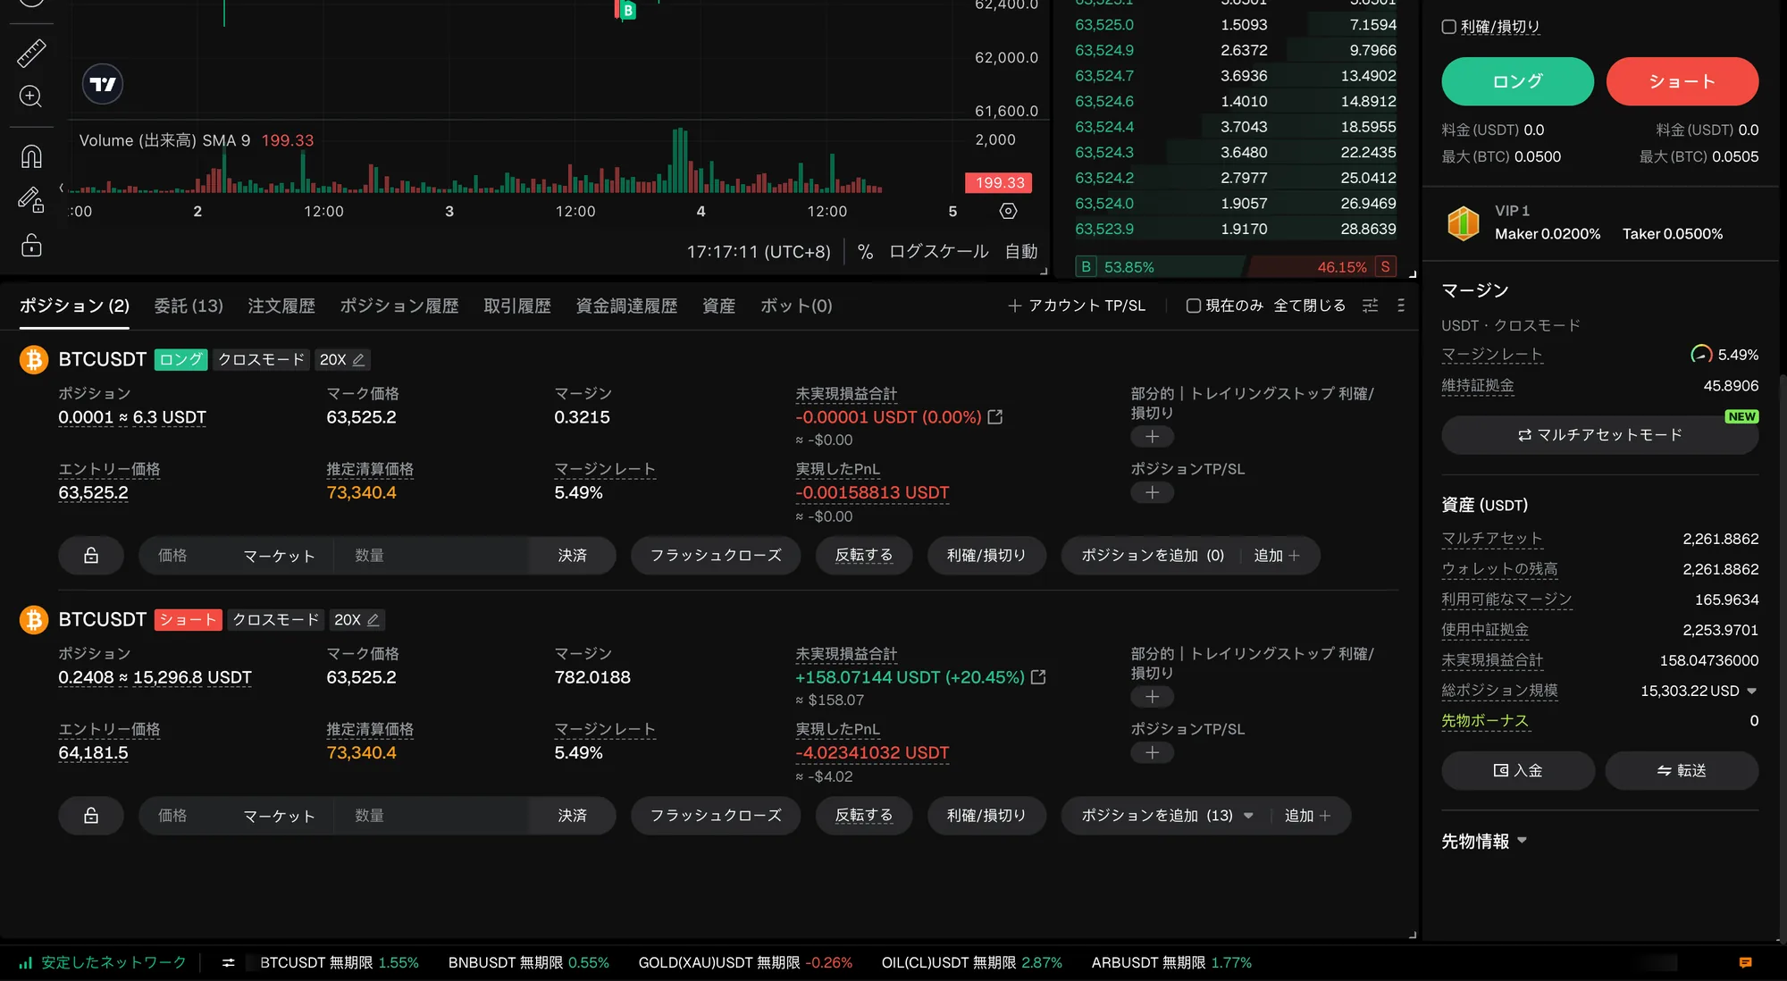Click the 入金 deposit button
The width and height of the screenshot is (1787, 981).
[1518, 771]
